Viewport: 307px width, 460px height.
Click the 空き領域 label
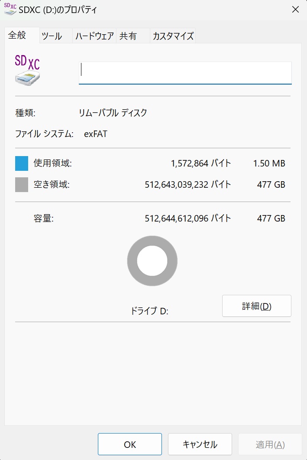pyautogui.click(x=52, y=185)
